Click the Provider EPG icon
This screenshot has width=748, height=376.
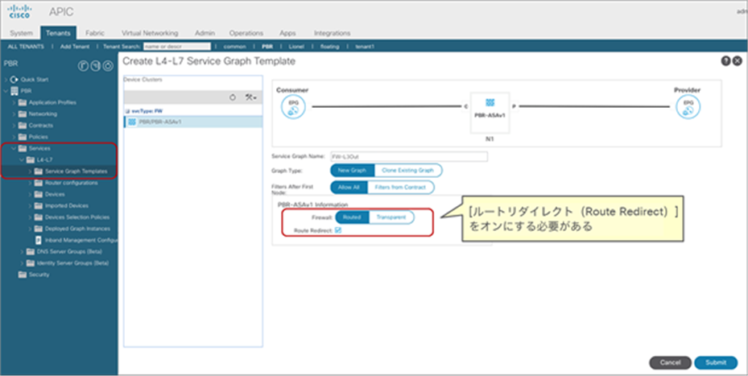688,107
